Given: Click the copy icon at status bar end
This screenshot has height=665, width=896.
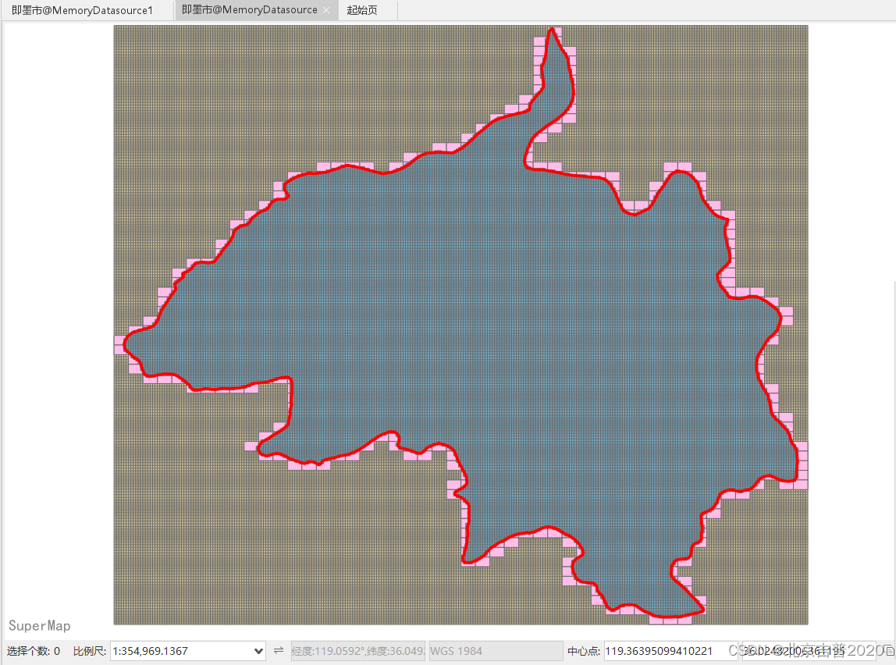Looking at the screenshot, I should [x=889, y=651].
